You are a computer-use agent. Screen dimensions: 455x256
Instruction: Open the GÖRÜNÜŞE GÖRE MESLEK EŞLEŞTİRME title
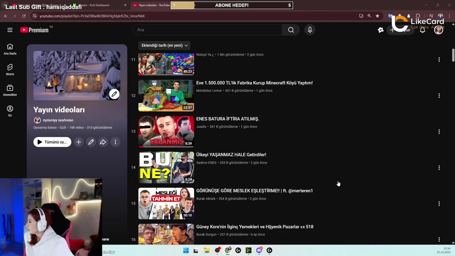tap(255, 191)
